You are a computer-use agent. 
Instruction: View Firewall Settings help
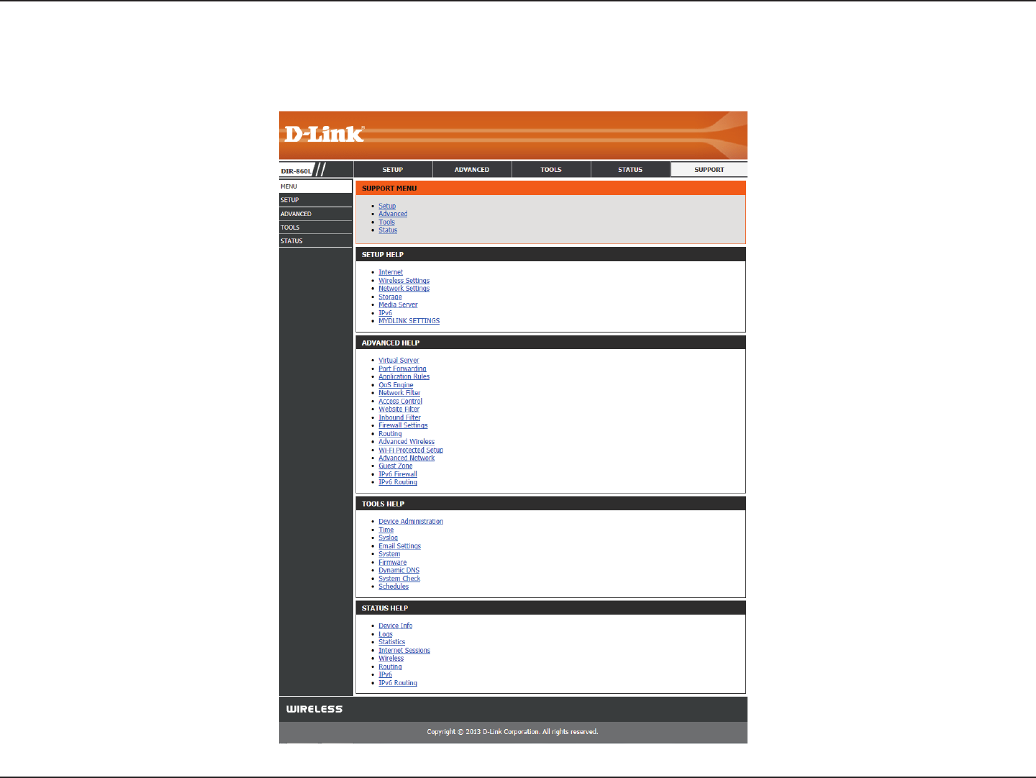point(403,425)
